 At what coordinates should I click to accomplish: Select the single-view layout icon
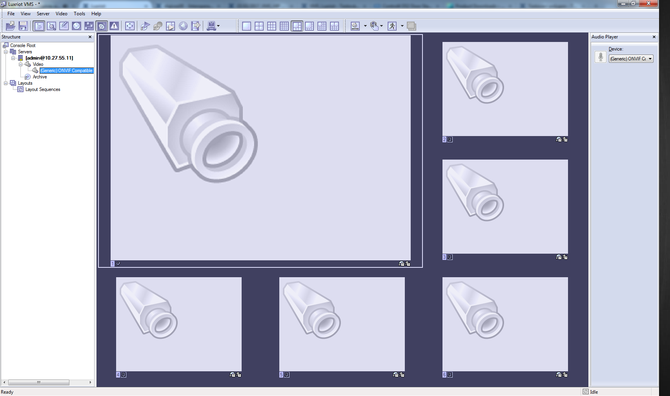click(x=246, y=26)
